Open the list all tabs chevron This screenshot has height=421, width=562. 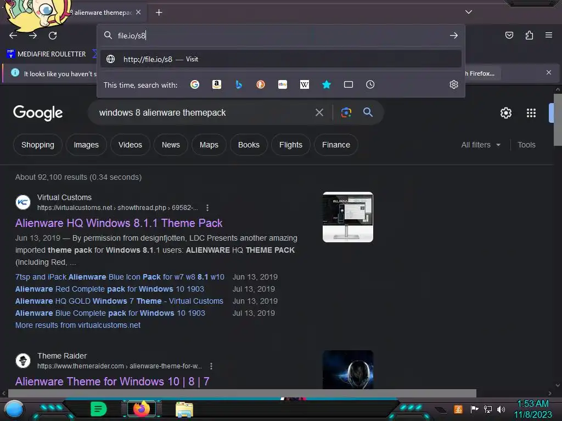(x=469, y=12)
